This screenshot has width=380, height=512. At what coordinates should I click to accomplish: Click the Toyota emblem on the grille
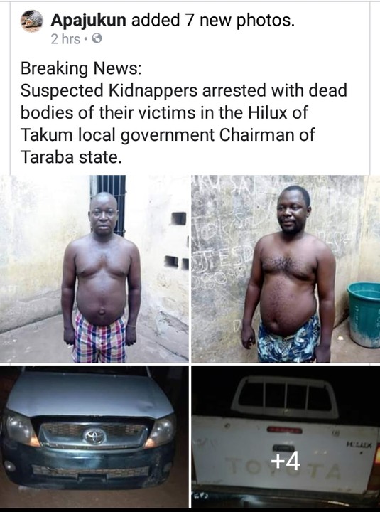coord(94,436)
